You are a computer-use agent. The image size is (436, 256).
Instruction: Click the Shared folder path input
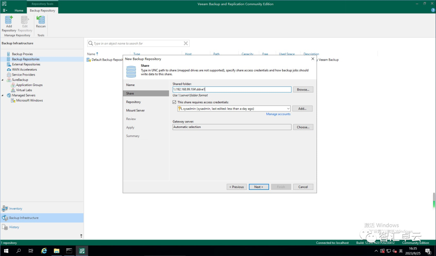[232, 89]
